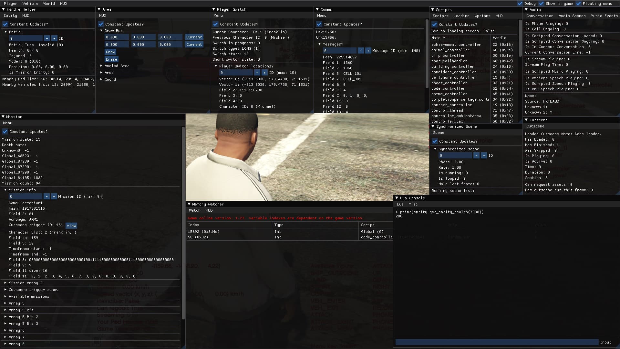
Task: Collapse the Lua Console window triangle
Action: pos(397,198)
